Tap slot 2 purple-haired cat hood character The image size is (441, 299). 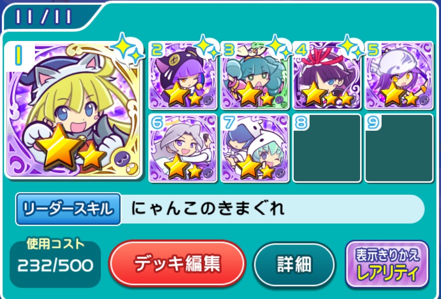pos(183,75)
